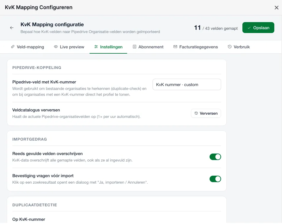Image resolution: width=282 pixels, height=224 pixels.
Task: Select the 'Op KvK-nummer' label
Action: [29, 219]
